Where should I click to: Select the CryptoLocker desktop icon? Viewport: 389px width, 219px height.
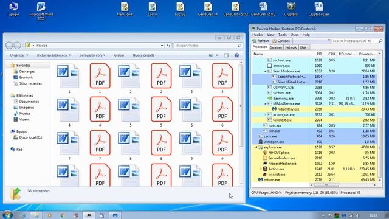[x=318, y=9]
